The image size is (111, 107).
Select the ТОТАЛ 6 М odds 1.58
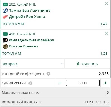click(104, 54)
